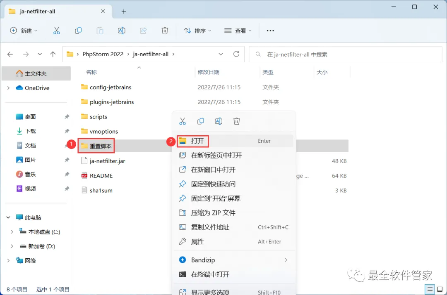Expand the address bar history dropdown
The width and height of the screenshot is (447, 295).
pos(221,54)
